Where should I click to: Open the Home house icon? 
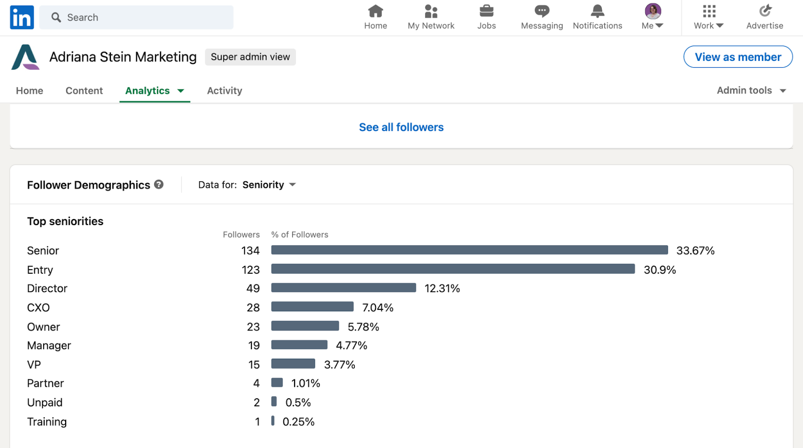tap(375, 11)
